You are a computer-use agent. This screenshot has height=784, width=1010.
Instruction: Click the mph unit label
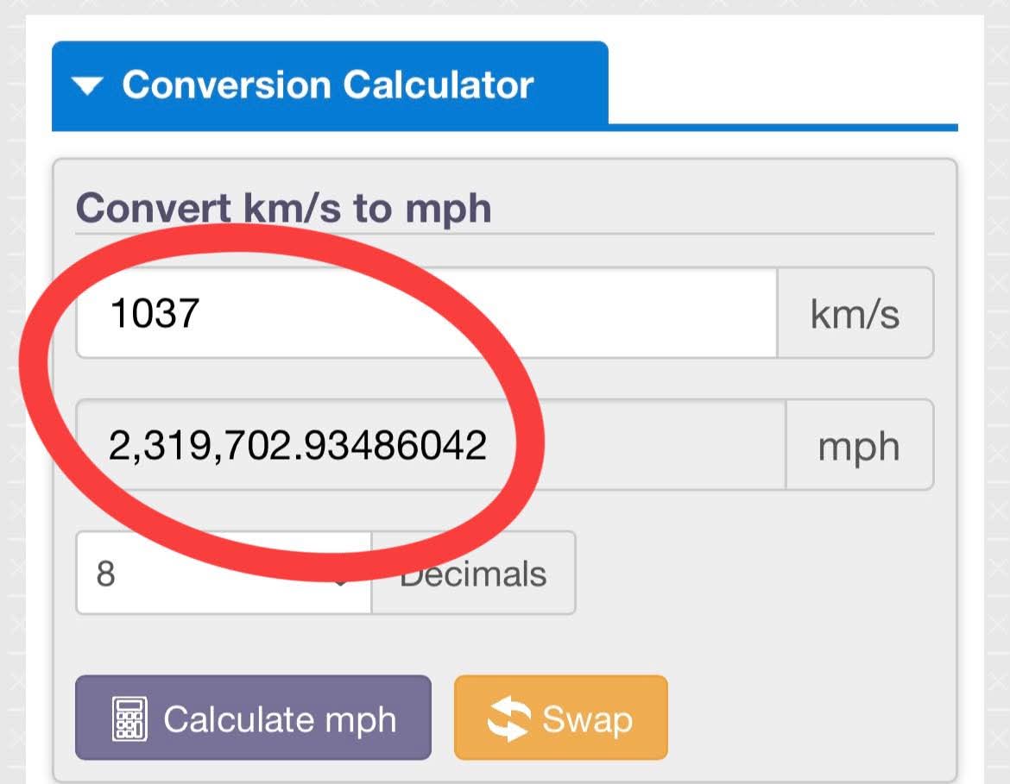(859, 445)
